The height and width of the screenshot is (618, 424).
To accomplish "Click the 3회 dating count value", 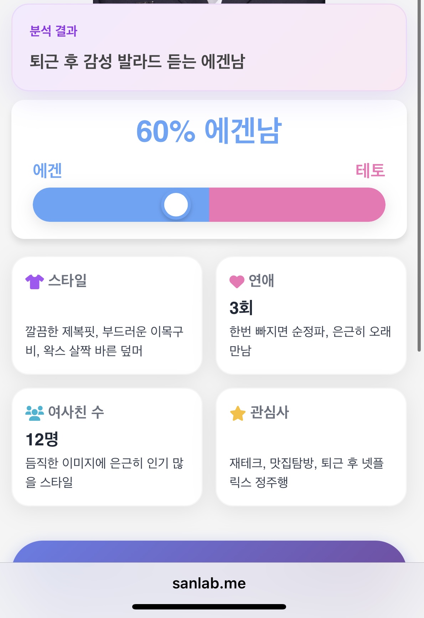I will pyautogui.click(x=241, y=307).
